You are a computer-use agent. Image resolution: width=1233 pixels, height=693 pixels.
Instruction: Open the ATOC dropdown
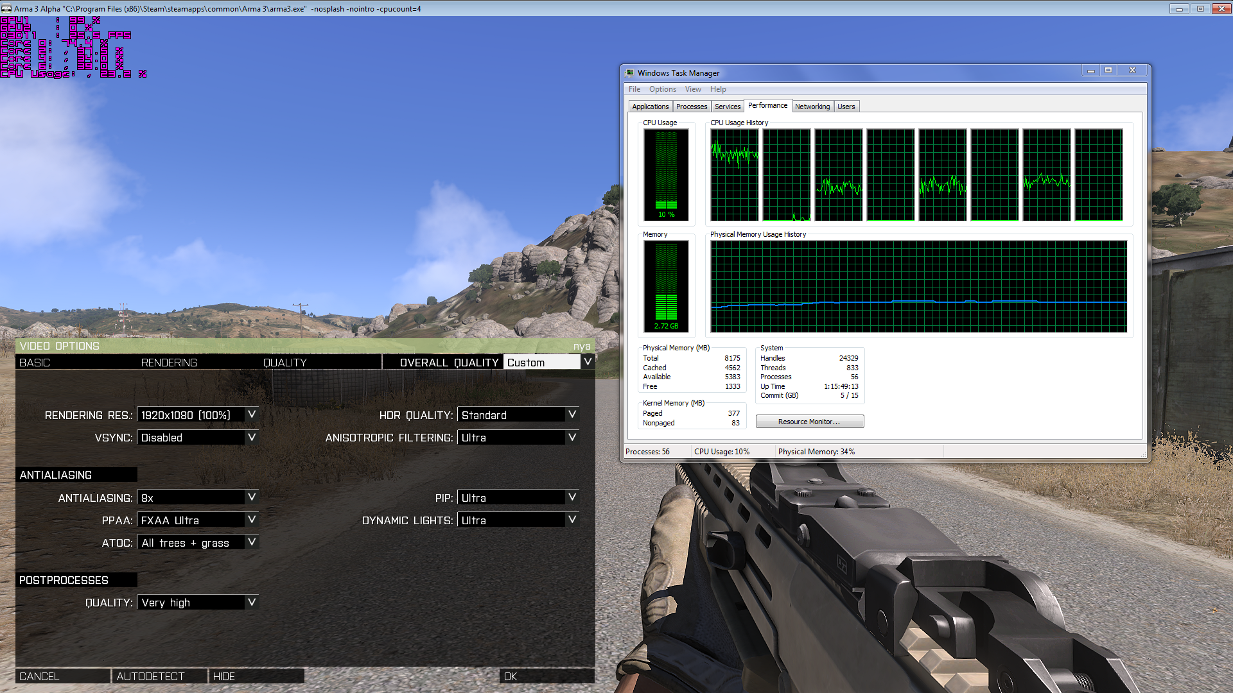click(x=197, y=543)
